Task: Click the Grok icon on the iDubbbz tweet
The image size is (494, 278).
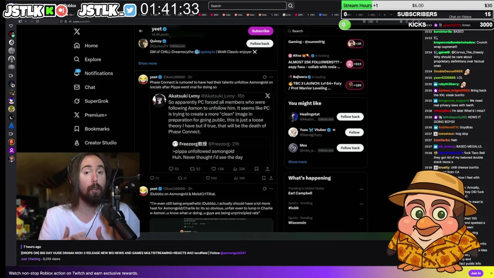Action: coord(264,189)
